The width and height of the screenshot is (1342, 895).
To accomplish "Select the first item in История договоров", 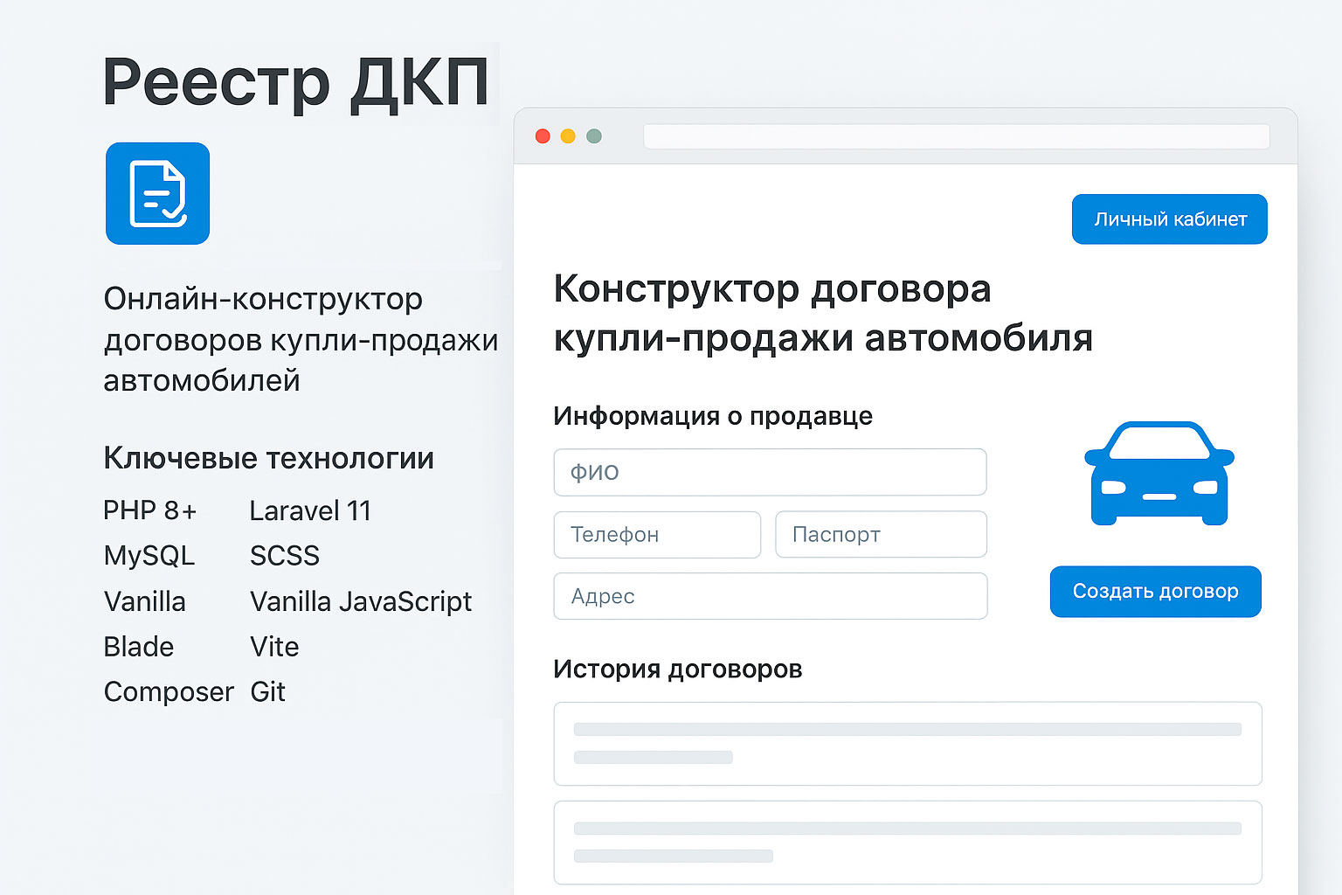I will (907, 744).
